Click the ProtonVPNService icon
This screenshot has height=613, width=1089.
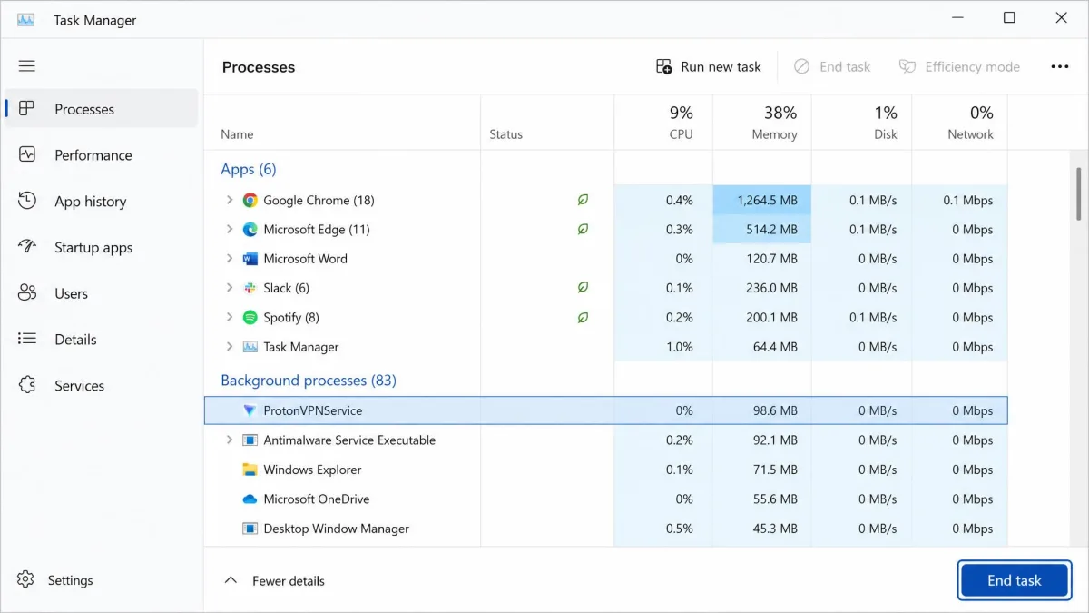click(250, 410)
